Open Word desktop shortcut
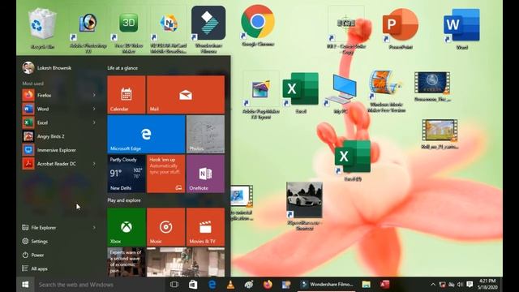519x292 pixels. click(461, 29)
